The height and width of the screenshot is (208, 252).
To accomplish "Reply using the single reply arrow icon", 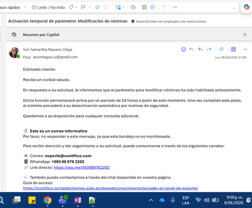I will coord(192,49).
